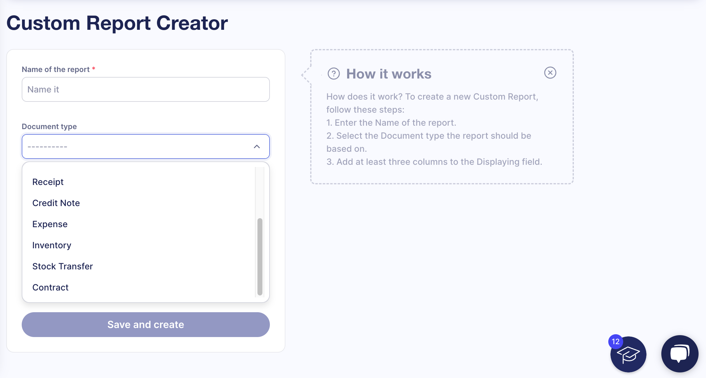Click the question mark help icon
This screenshot has width=706, height=378.
(x=334, y=74)
